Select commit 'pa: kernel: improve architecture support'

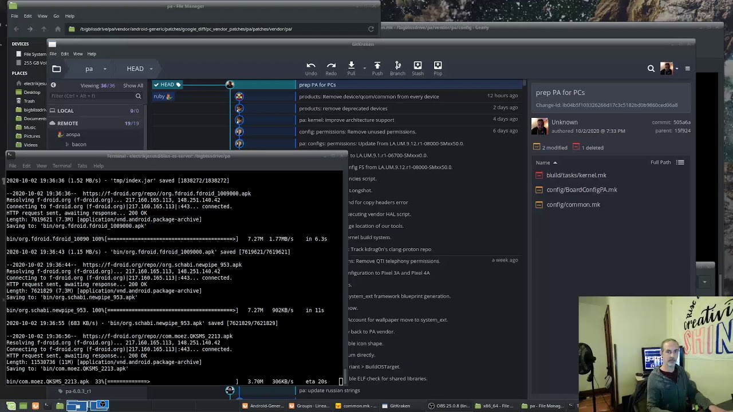pyautogui.click(x=346, y=120)
